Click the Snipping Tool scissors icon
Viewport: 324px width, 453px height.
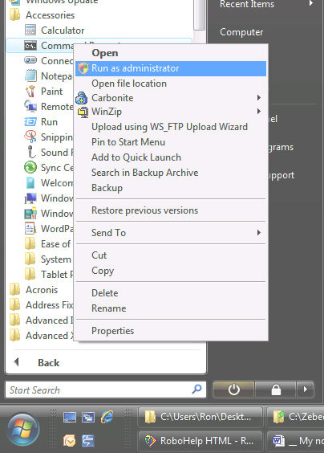coord(30,137)
